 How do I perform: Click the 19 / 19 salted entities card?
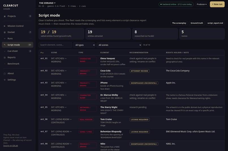point(61,34)
